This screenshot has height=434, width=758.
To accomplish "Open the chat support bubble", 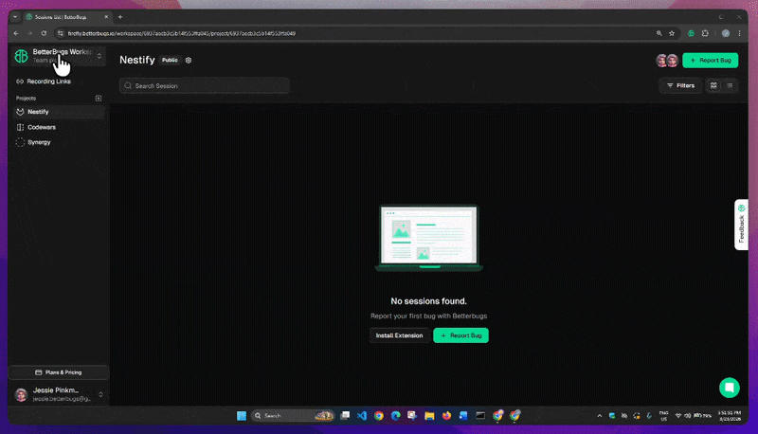I will coord(729,388).
